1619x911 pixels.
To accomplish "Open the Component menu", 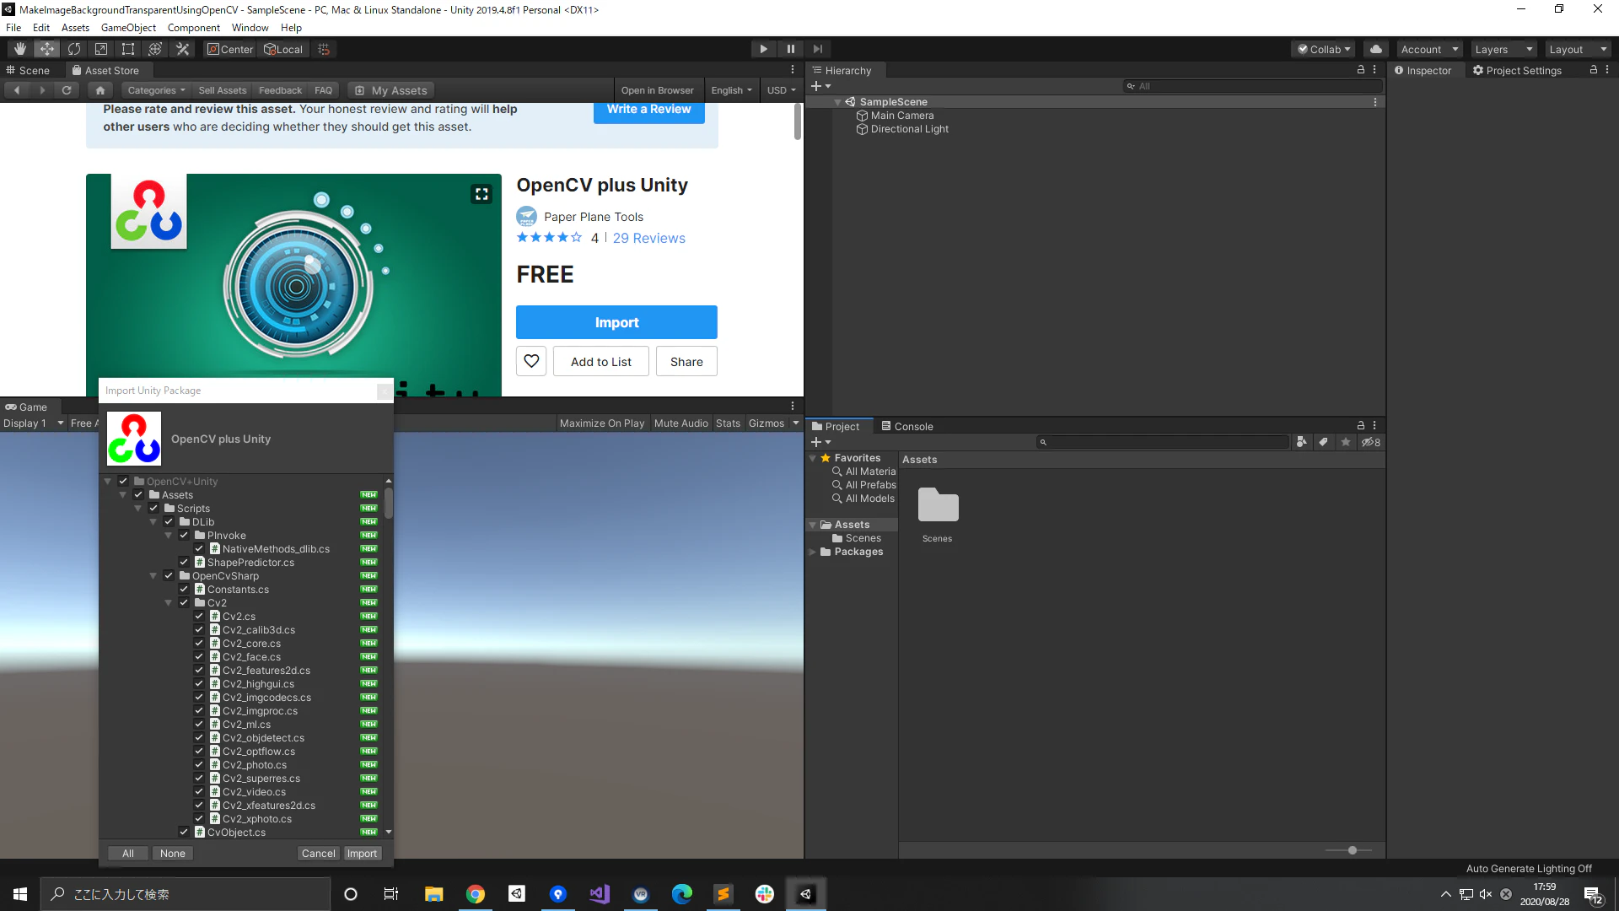I will click(x=193, y=28).
